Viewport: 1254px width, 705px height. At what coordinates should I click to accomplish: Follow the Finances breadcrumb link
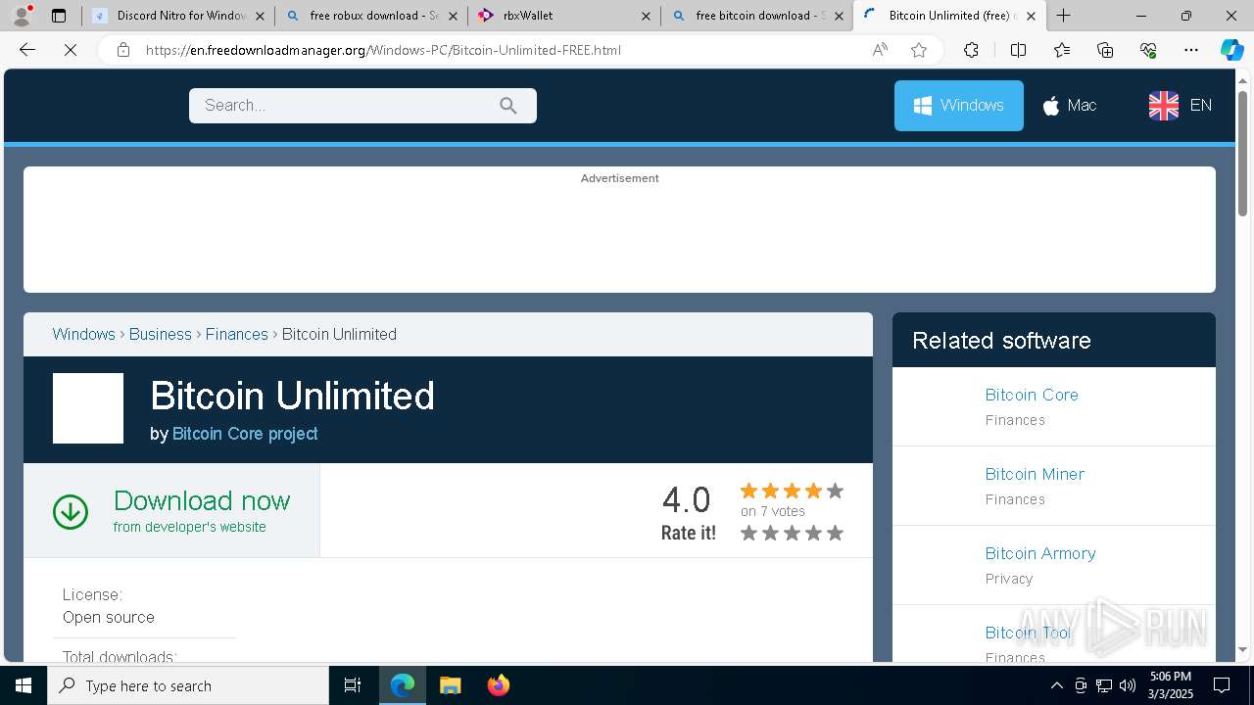pyautogui.click(x=237, y=334)
